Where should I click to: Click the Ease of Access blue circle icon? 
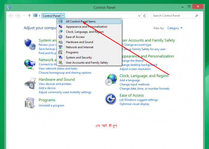coord(111,99)
